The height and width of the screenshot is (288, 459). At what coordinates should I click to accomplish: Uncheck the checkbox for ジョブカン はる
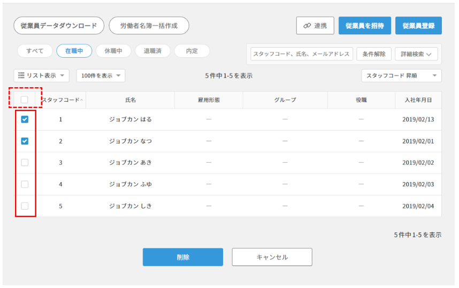[25, 120]
